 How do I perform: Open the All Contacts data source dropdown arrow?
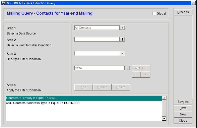click(x=122, y=28)
